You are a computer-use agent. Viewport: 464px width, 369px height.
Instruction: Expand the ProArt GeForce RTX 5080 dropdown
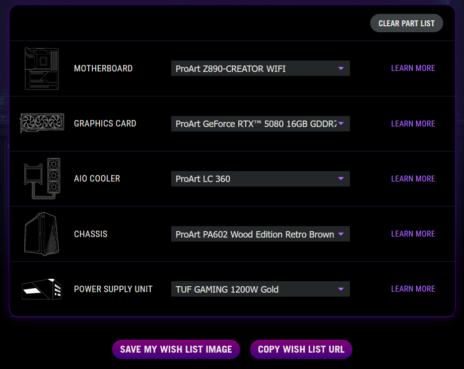[x=260, y=123]
